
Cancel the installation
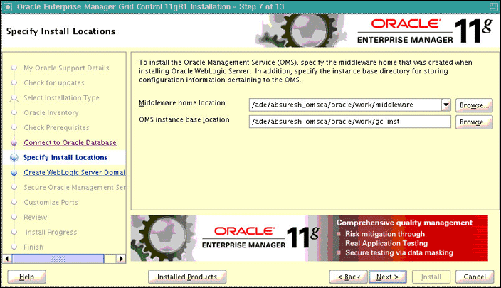tap(475, 277)
